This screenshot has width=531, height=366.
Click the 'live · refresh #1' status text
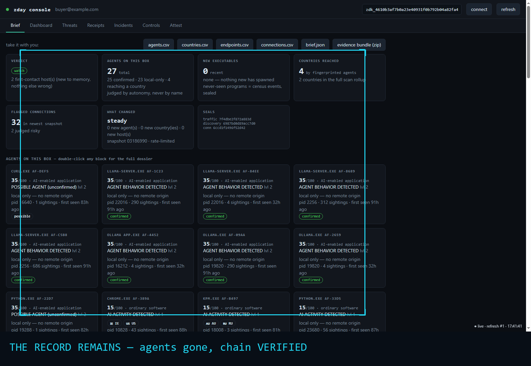498,326
